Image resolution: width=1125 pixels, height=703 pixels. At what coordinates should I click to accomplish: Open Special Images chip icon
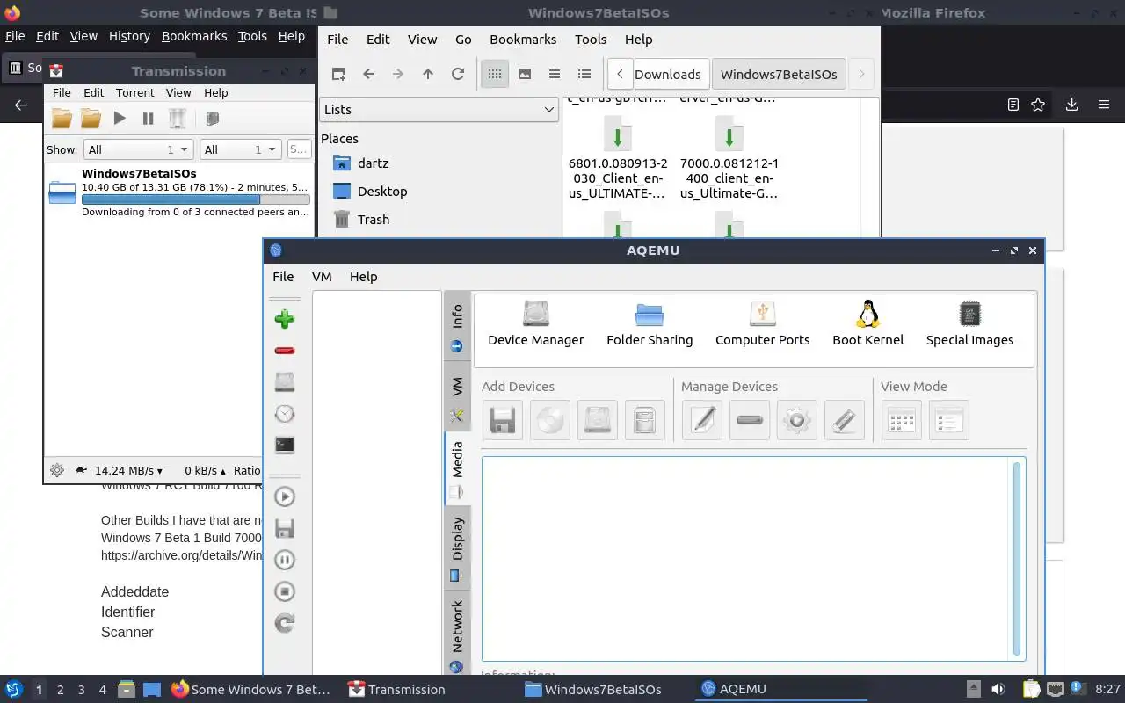point(969,324)
